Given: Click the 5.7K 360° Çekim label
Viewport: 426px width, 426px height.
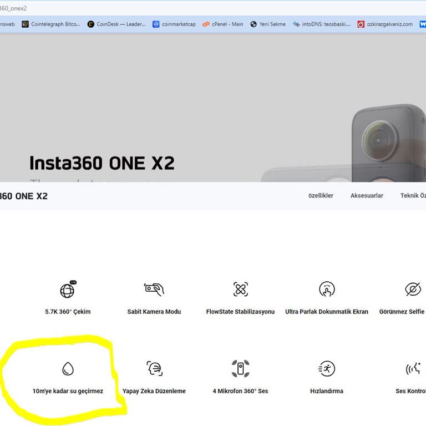Looking at the screenshot, I should tap(68, 312).
